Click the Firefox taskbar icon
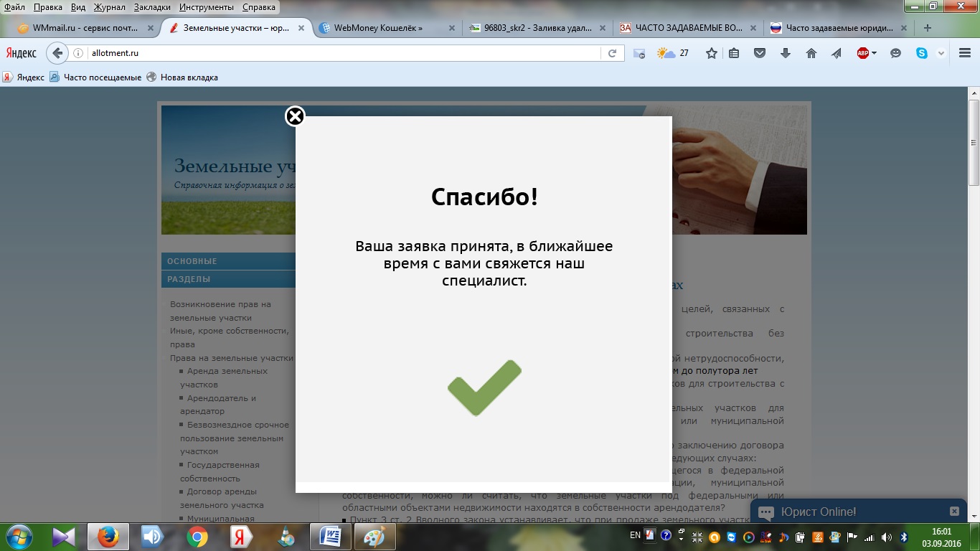This screenshot has height=551, width=980. point(108,537)
